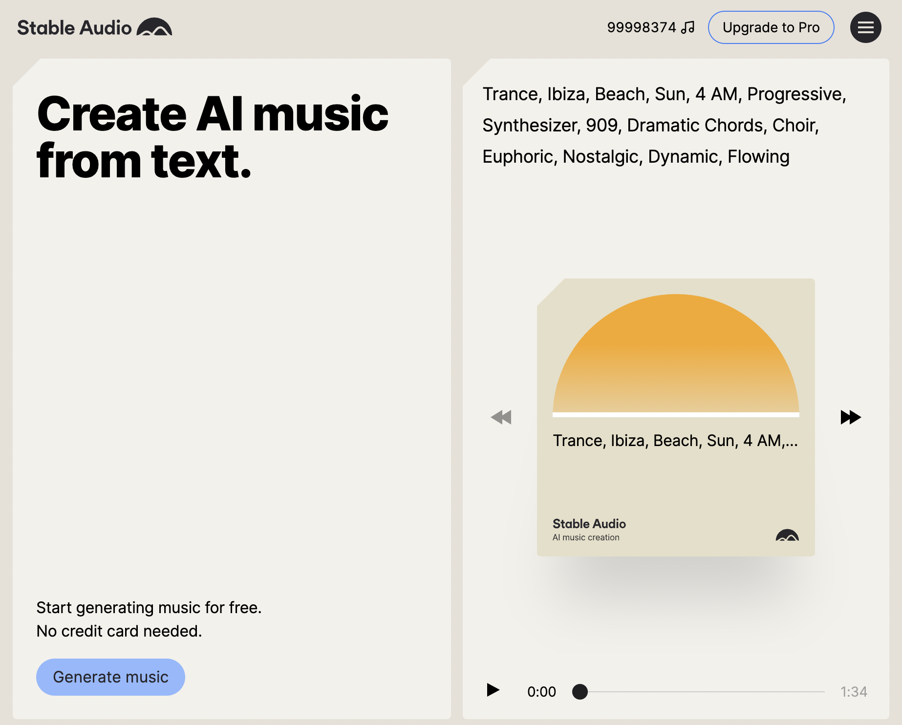Viewport: 902px width, 725px height.
Task: Click 'Start generating music for free.' text
Action: coord(149,608)
